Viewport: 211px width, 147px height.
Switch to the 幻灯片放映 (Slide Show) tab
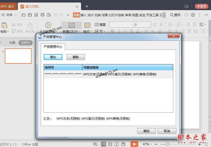tap(117, 15)
